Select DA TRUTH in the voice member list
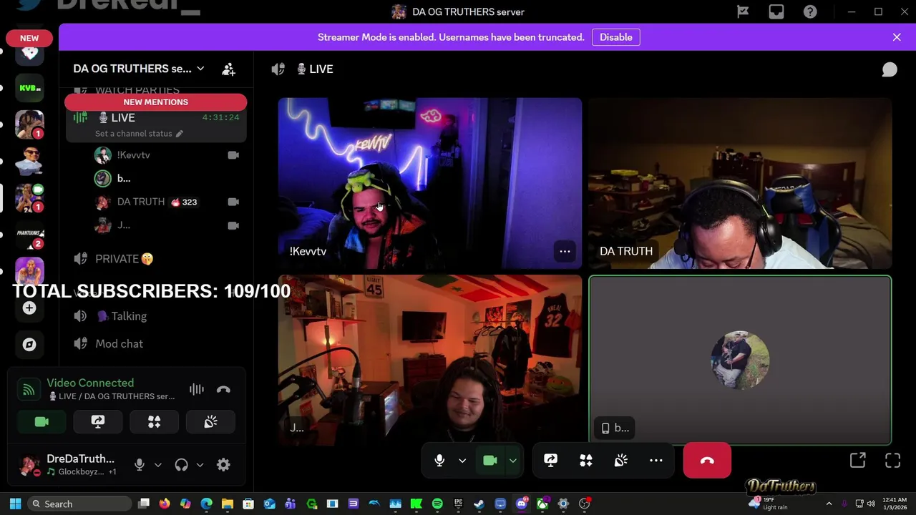916x515 pixels. (x=167, y=202)
